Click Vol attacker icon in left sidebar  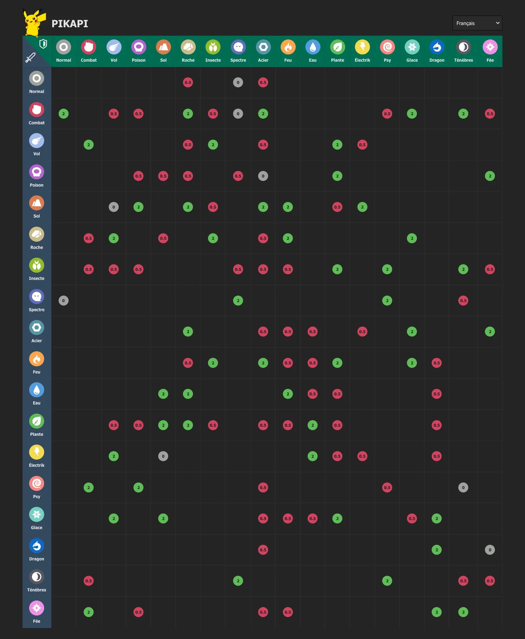click(37, 141)
